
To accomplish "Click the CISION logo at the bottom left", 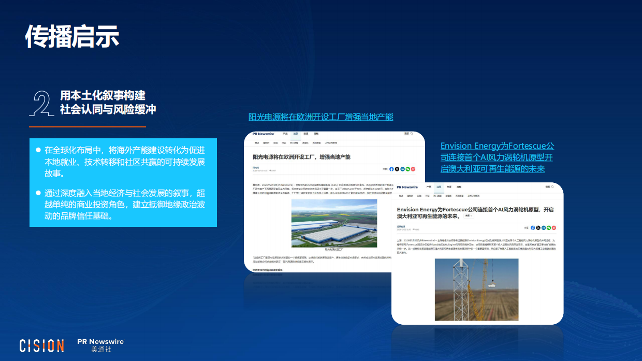I will pyautogui.click(x=41, y=344).
